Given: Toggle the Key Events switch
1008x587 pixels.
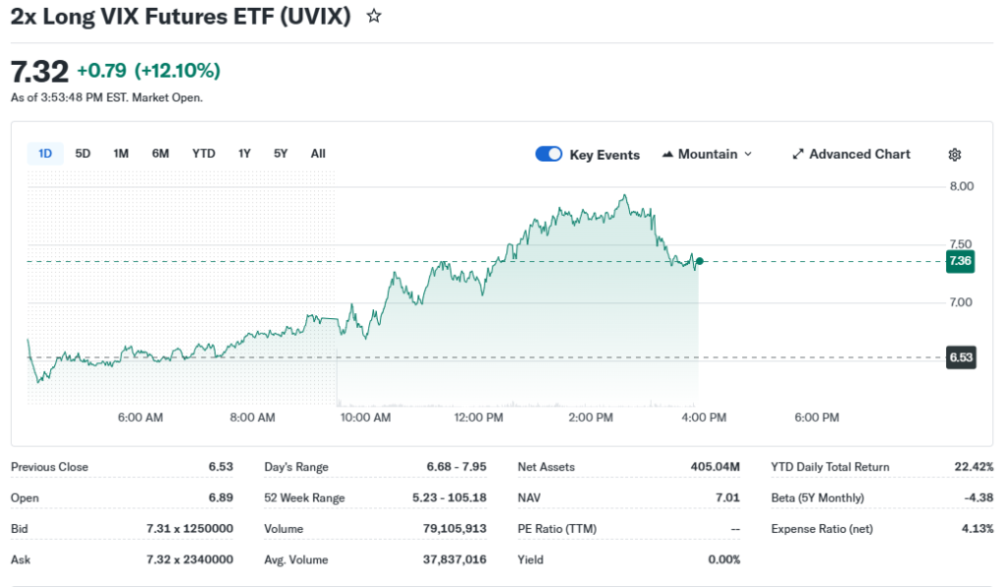Looking at the screenshot, I should [548, 154].
